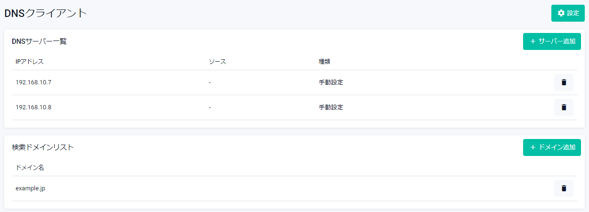Image resolution: width=589 pixels, height=212 pixels.
Task: Click DNSサーバー一覧 section heading
Action: (x=39, y=41)
